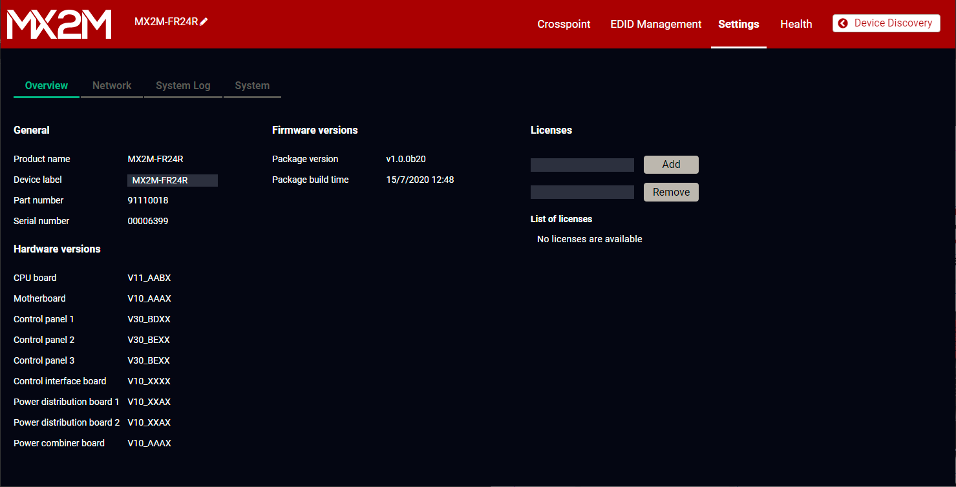956x487 pixels.
Task: Select the serial number 00006399
Action: 148,221
